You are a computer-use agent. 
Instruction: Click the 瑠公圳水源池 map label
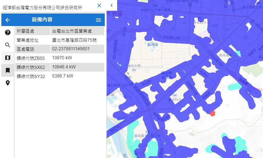(167, 75)
